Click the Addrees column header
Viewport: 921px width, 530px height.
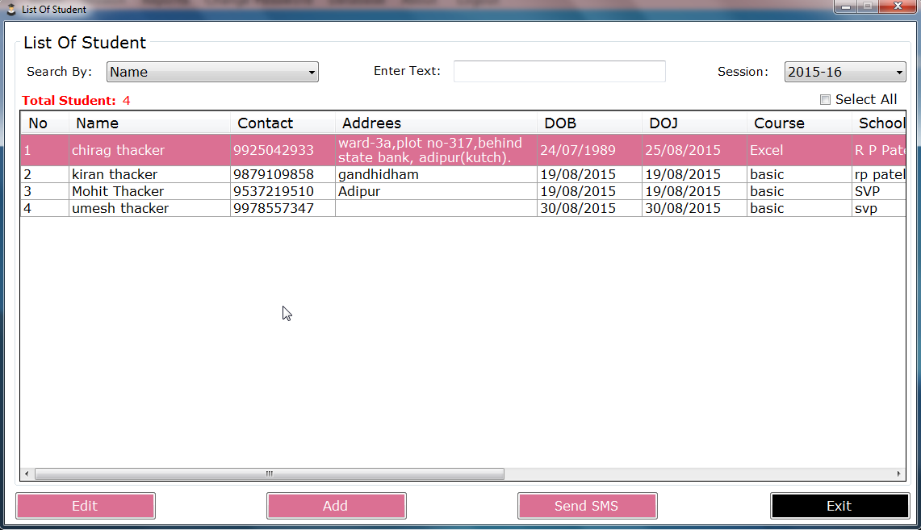click(436, 123)
